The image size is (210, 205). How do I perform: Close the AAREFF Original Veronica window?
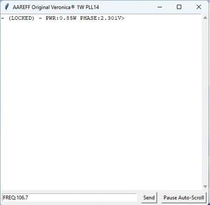199,7
